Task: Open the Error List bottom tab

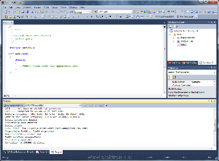Action: click(x=42, y=152)
